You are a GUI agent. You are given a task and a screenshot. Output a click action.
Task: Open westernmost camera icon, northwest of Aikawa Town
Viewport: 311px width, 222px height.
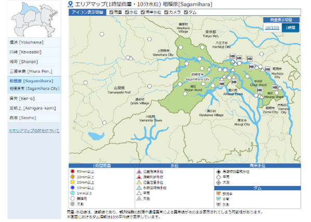pos(222,84)
